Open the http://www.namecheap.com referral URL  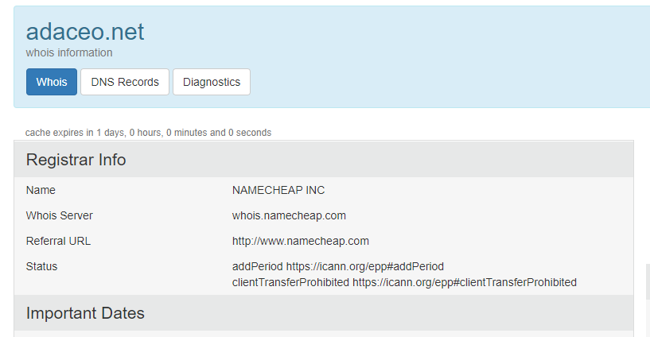coord(300,241)
